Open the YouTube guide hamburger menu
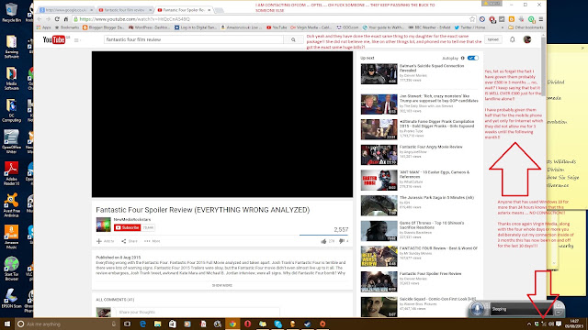The width and height of the screenshot is (588, 330). coord(76,40)
